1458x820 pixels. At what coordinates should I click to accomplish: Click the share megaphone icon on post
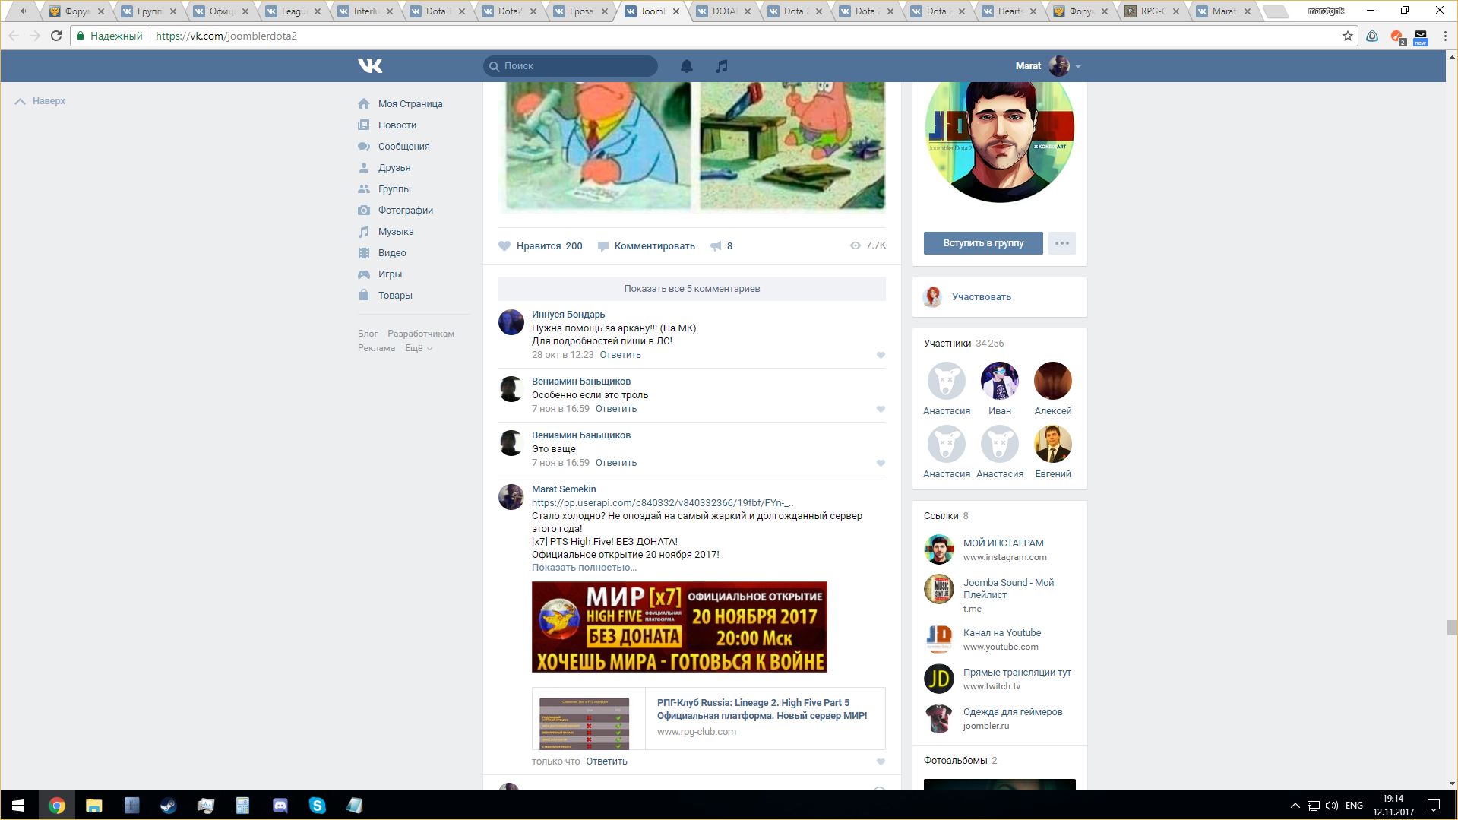tap(716, 246)
